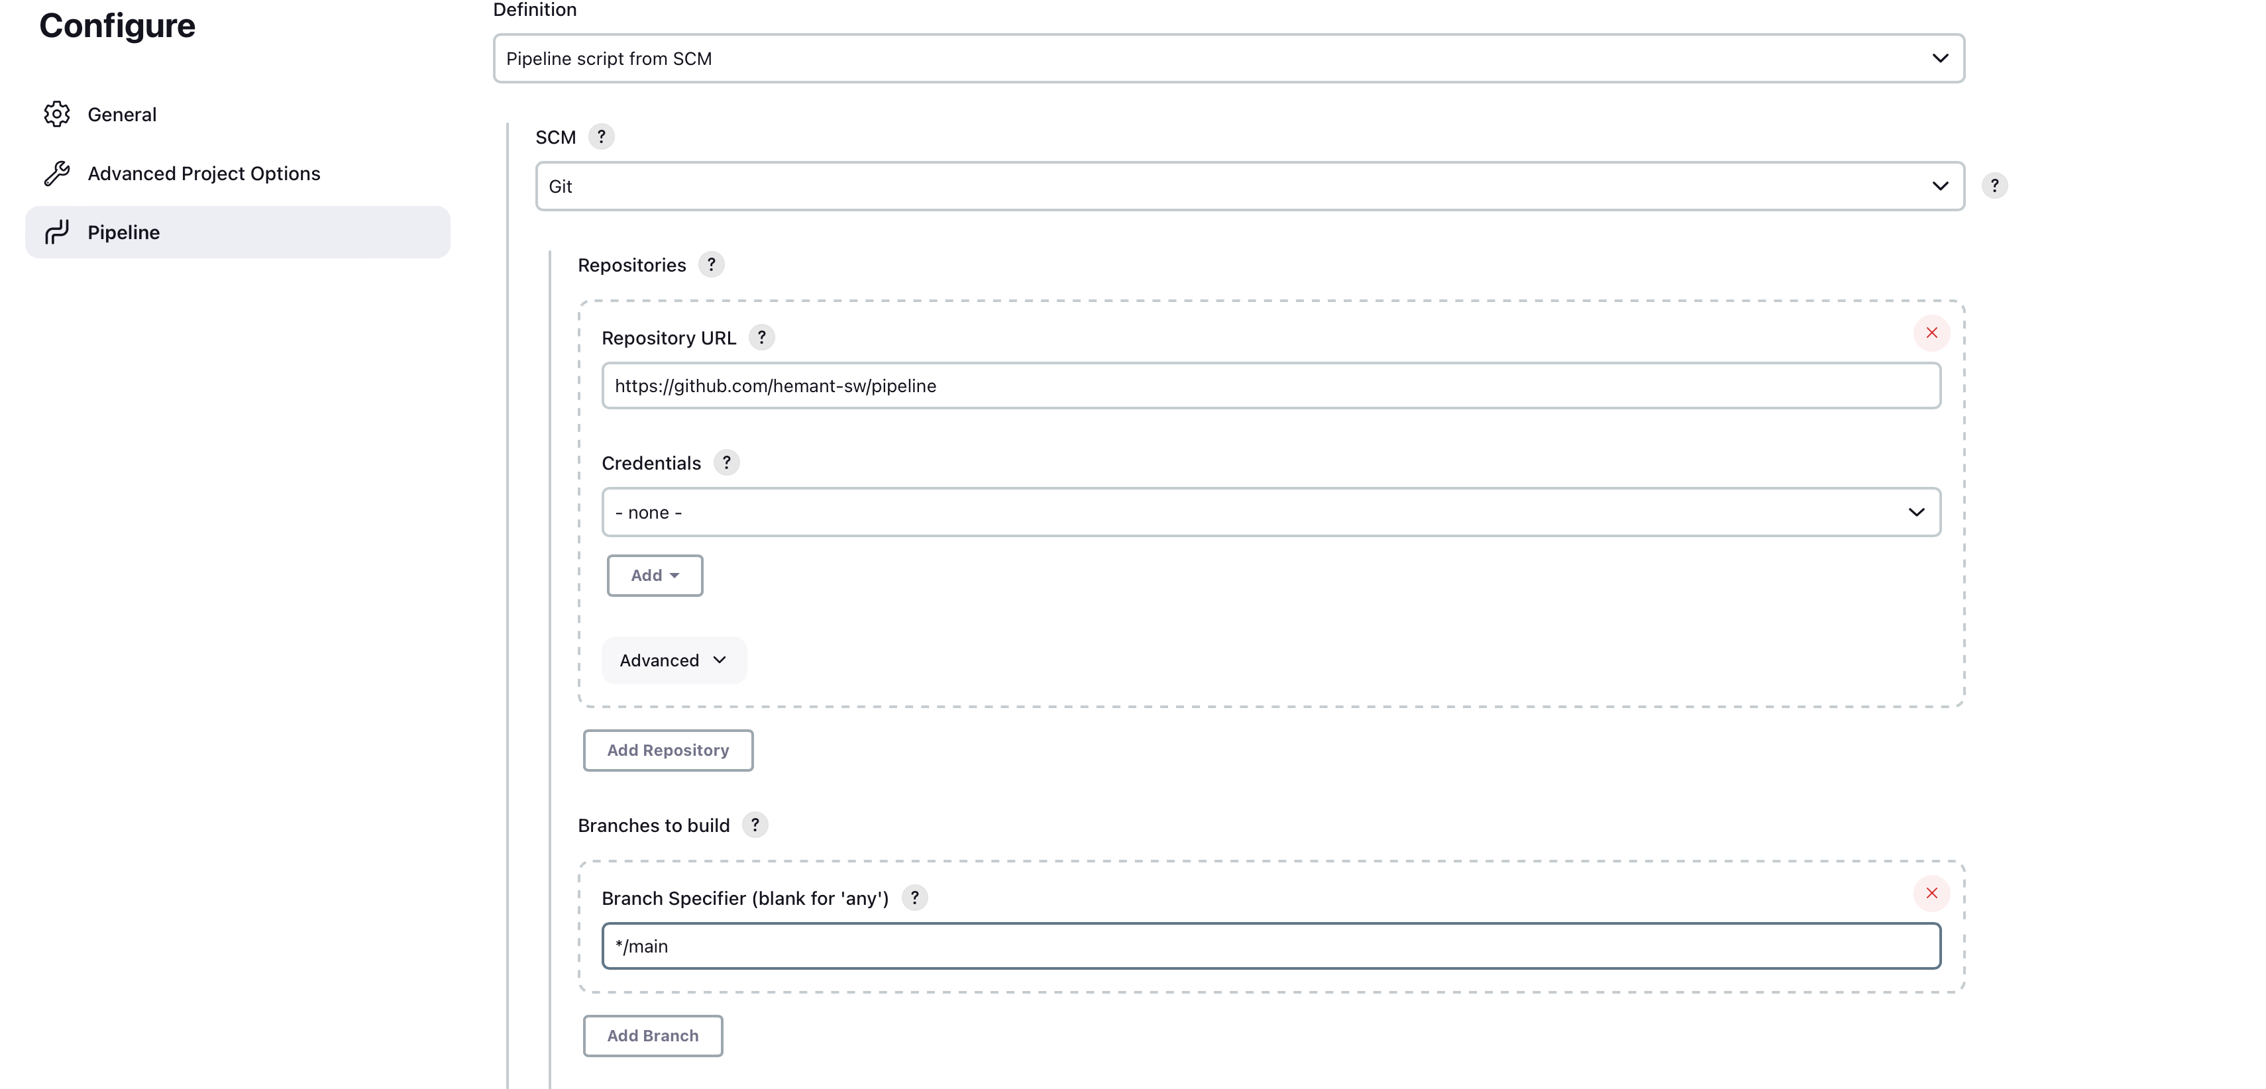Click the Add Branch button
The width and height of the screenshot is (2266, 1089).
[653, 1036]
